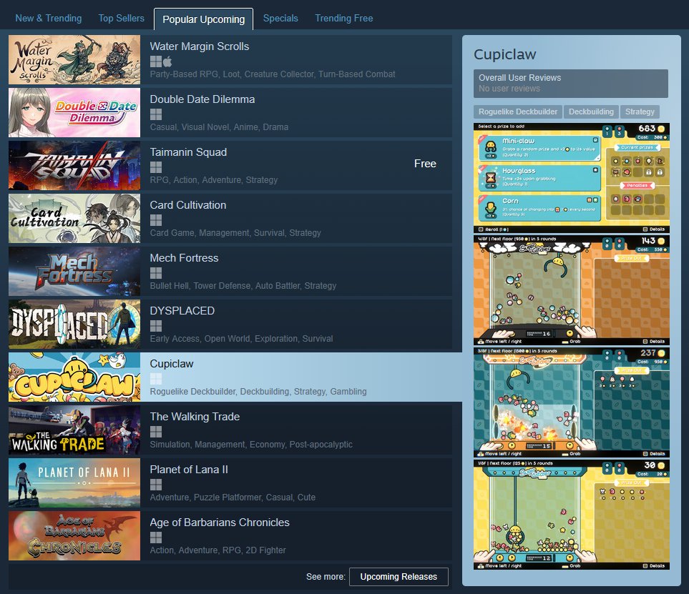Switch to the Top Sellers tab
This screenshot has width=689, height=594.
coord(122,19)
